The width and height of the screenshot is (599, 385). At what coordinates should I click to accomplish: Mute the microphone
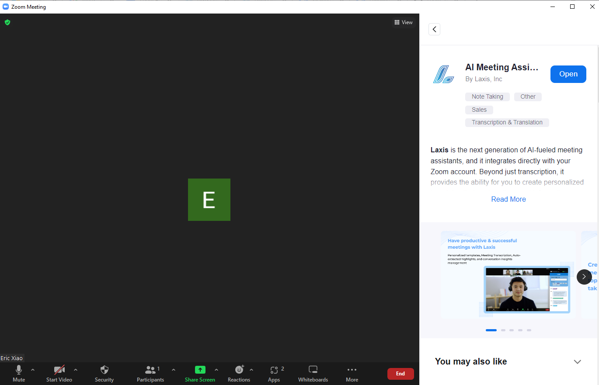(19, 374)
